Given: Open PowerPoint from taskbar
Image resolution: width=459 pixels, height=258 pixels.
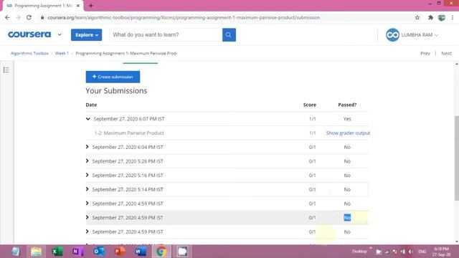Looking at the screenshot, I should pos(120,252).
